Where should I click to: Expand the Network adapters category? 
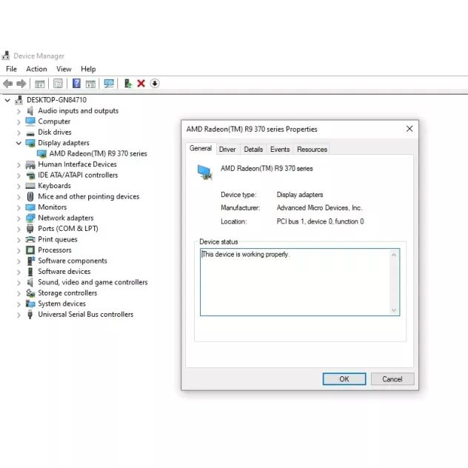19,218
